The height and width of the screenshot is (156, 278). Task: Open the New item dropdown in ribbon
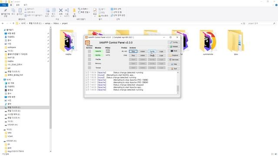click(83, 9)
